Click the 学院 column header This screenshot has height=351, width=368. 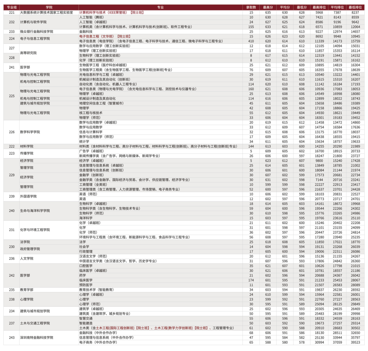(49, 7)
